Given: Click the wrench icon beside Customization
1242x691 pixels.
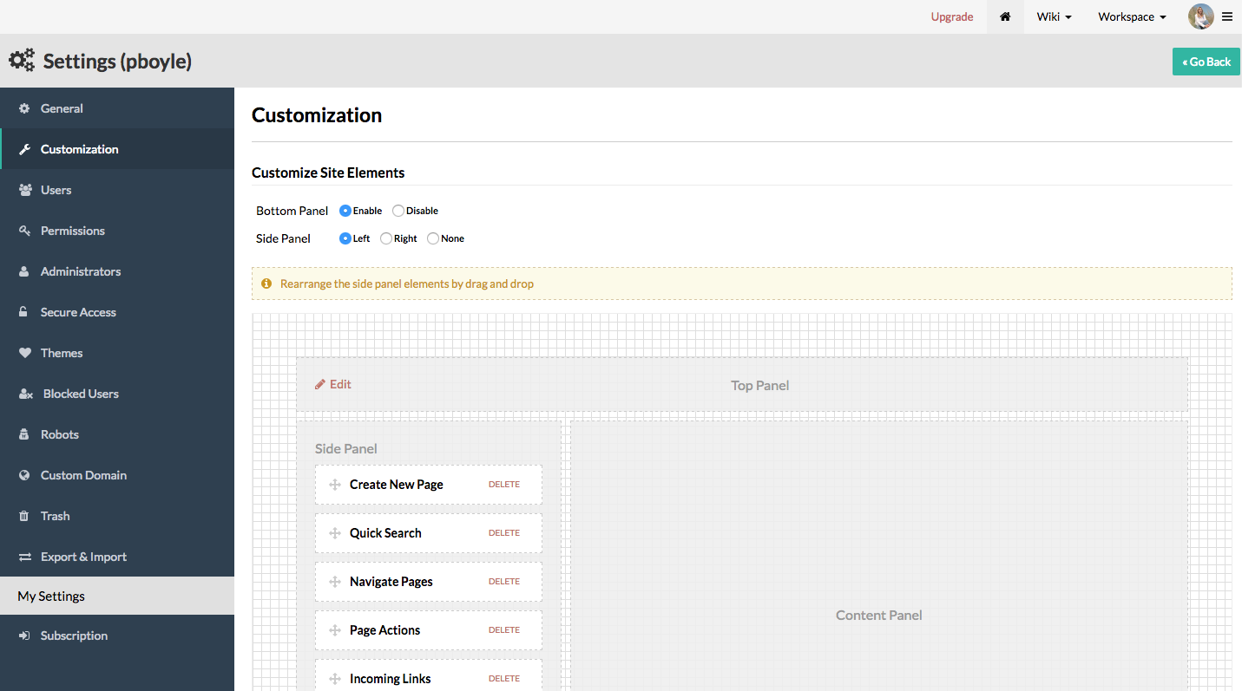Looking at the screenshot, I should (24, 149).
